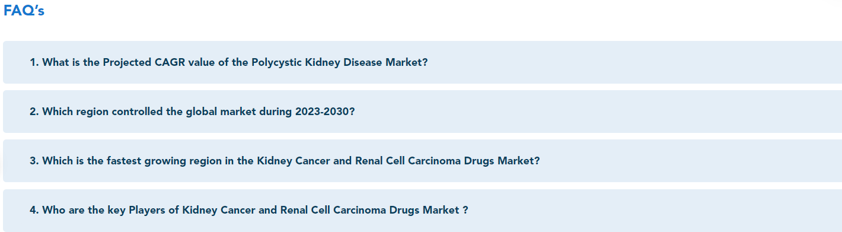Open FAQ number 3 about Renal Cell Carcinoma
The image size is (842, 232).
tap(422, 161)
